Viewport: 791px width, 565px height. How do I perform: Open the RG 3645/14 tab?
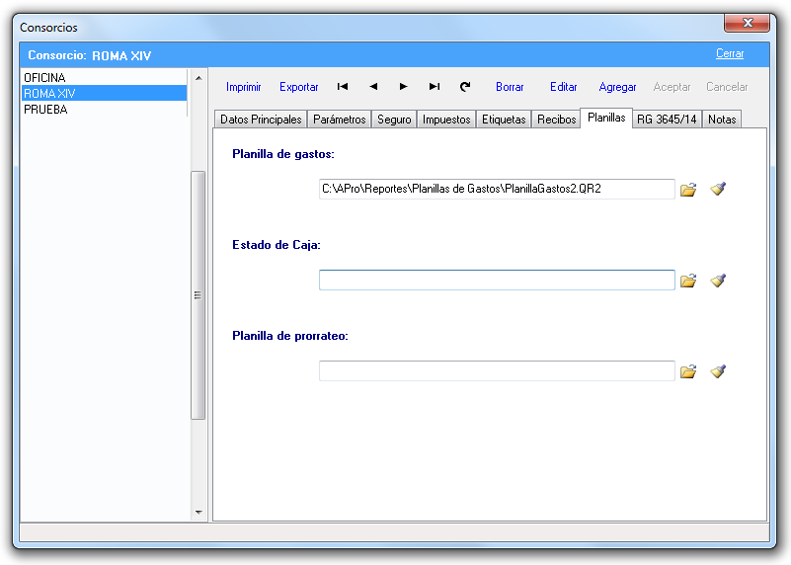[667, 120]
